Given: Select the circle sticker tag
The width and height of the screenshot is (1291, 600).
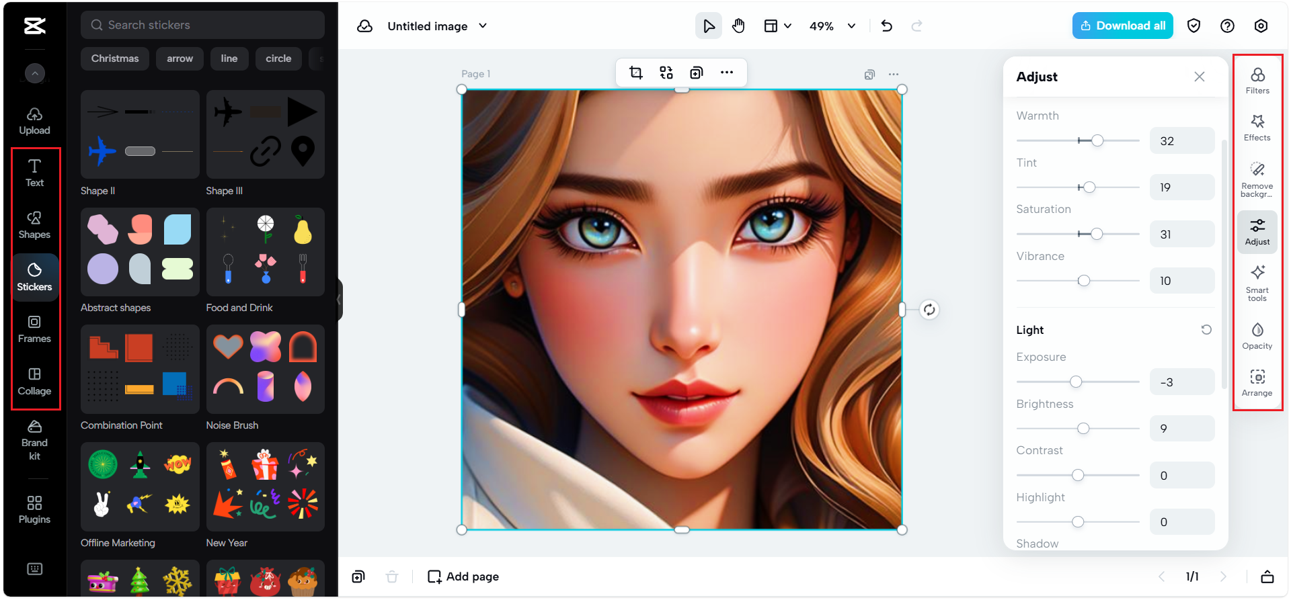Looking at the screenshot, I should 278,58.
